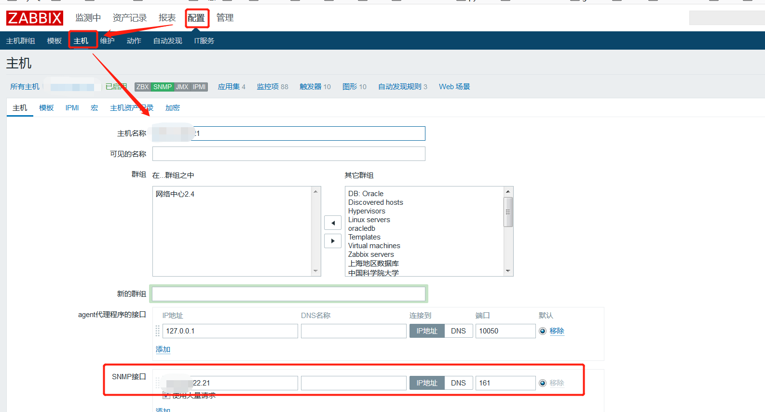Select DNS connect option for agent
The height and width of the screenshot is (412, 765).
point(458,331)
